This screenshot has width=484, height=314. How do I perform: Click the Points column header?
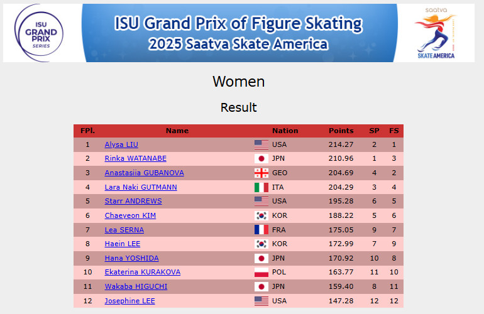[341, 131]
